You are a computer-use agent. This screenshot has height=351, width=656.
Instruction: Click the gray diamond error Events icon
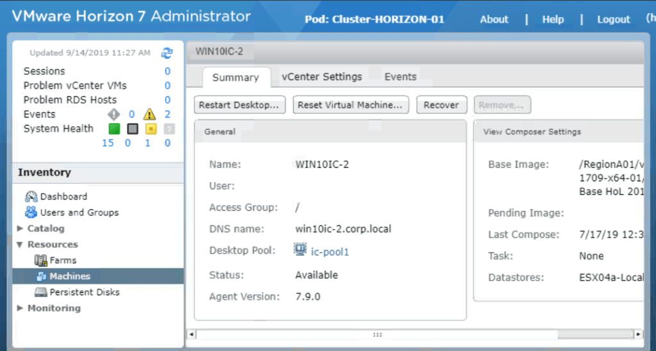pos(114,115)
